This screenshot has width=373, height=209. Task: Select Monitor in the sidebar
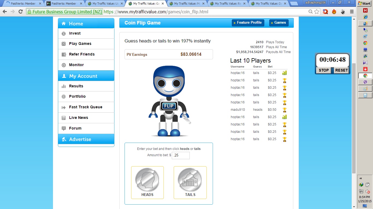(86, 65)
